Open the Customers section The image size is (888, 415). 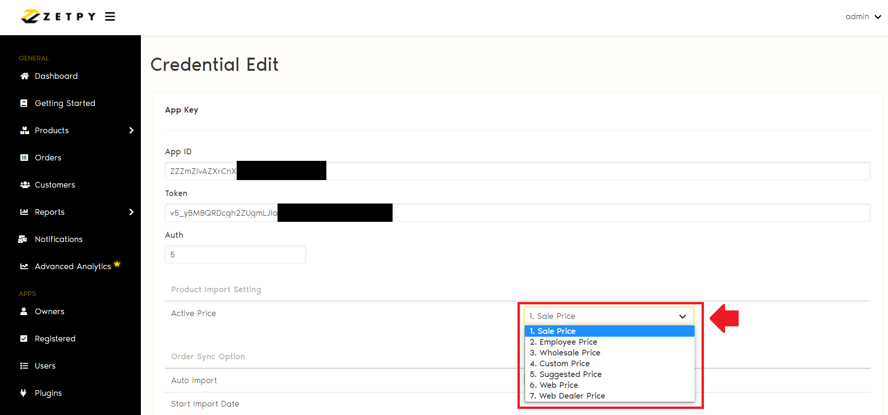(x=55, y=185)
